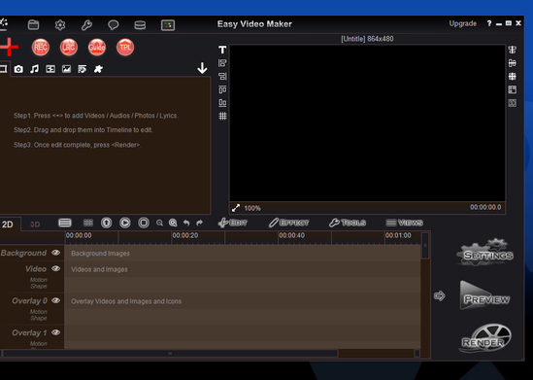Hide the Video track with eye icon

point(55,268)
